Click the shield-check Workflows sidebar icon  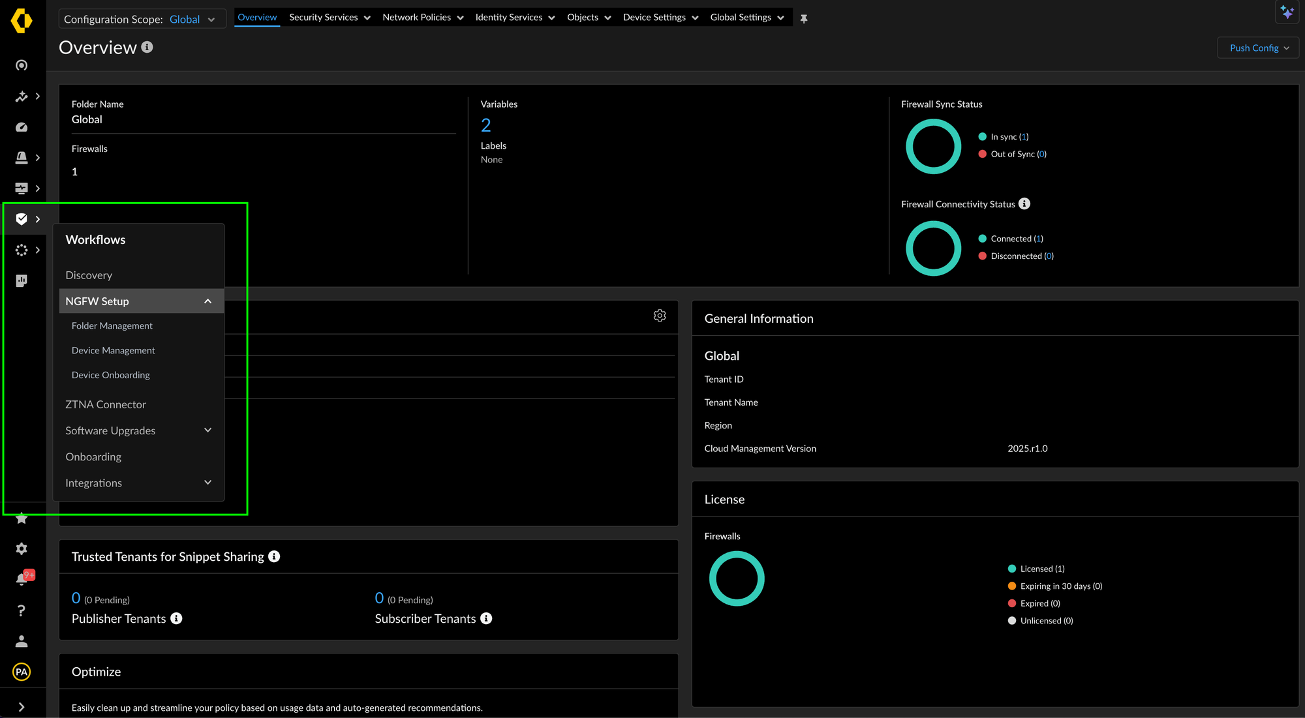tap(22, 219)
